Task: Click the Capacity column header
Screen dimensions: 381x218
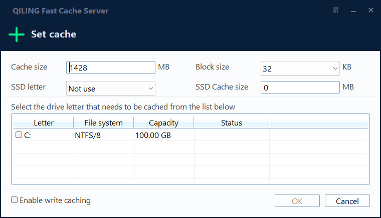Action: [x=163, y=123]
